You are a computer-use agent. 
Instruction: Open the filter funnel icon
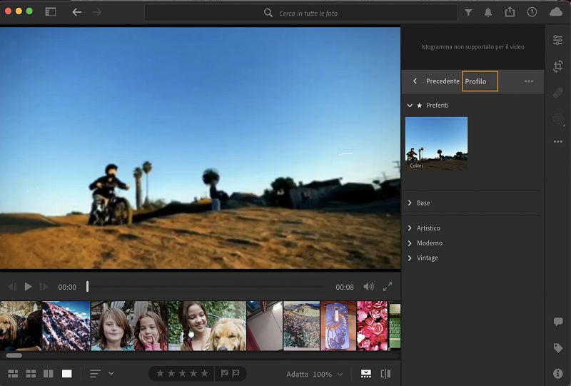click(468, 13)
